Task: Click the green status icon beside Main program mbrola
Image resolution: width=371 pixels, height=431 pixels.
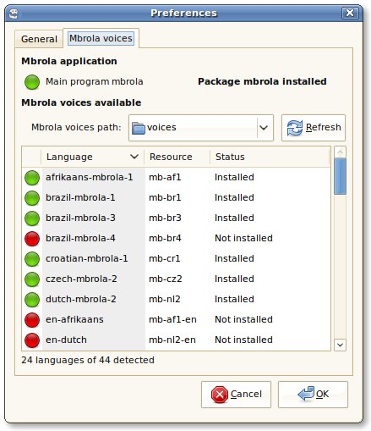Action: tap(32, 82)
